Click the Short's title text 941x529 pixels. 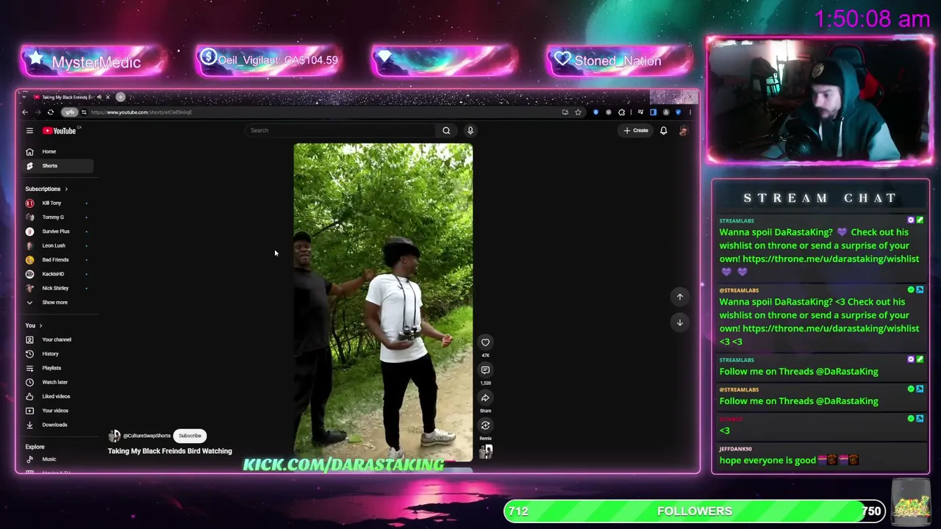tap(170, 451)
